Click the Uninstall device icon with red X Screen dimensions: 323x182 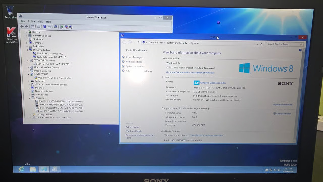66,27
